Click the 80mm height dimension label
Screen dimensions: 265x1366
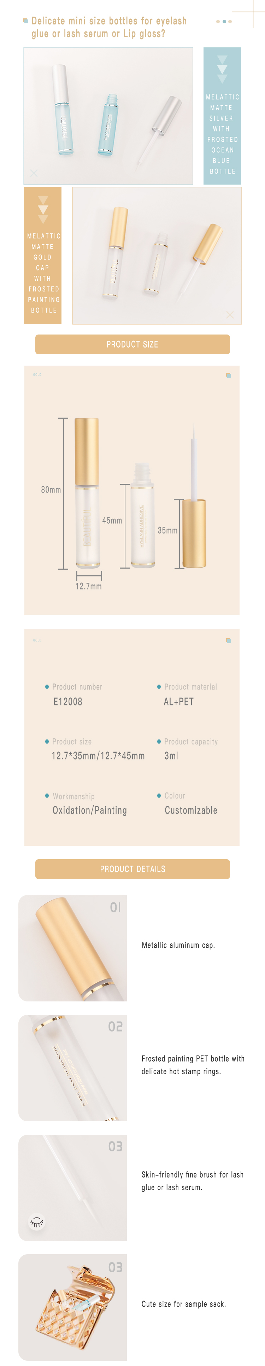(x=51, y=490)
